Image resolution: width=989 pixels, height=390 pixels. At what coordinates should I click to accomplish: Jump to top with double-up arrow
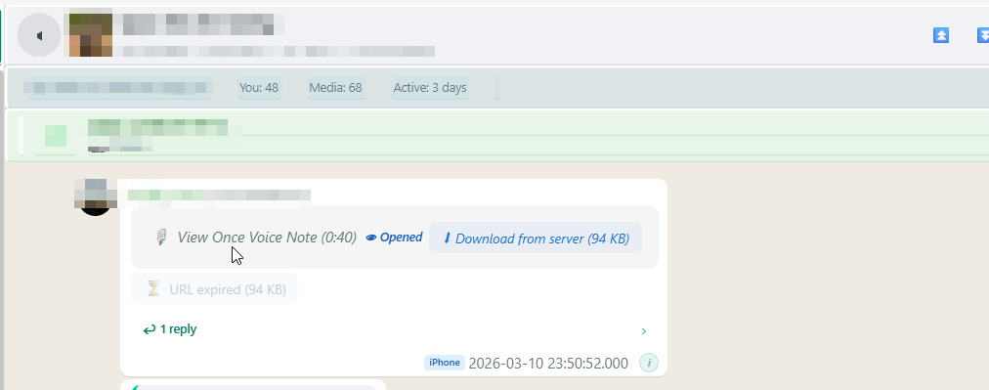[x=941, y=35]
